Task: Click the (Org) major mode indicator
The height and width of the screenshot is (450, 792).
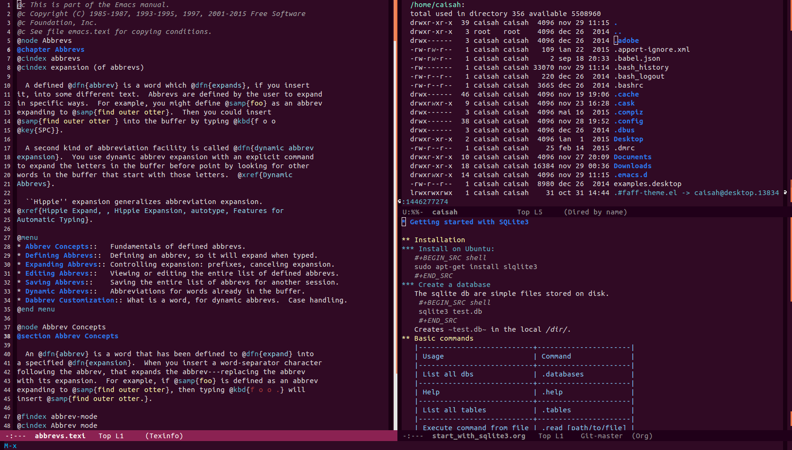Action: pyautogui.click(x=642, y=436)
